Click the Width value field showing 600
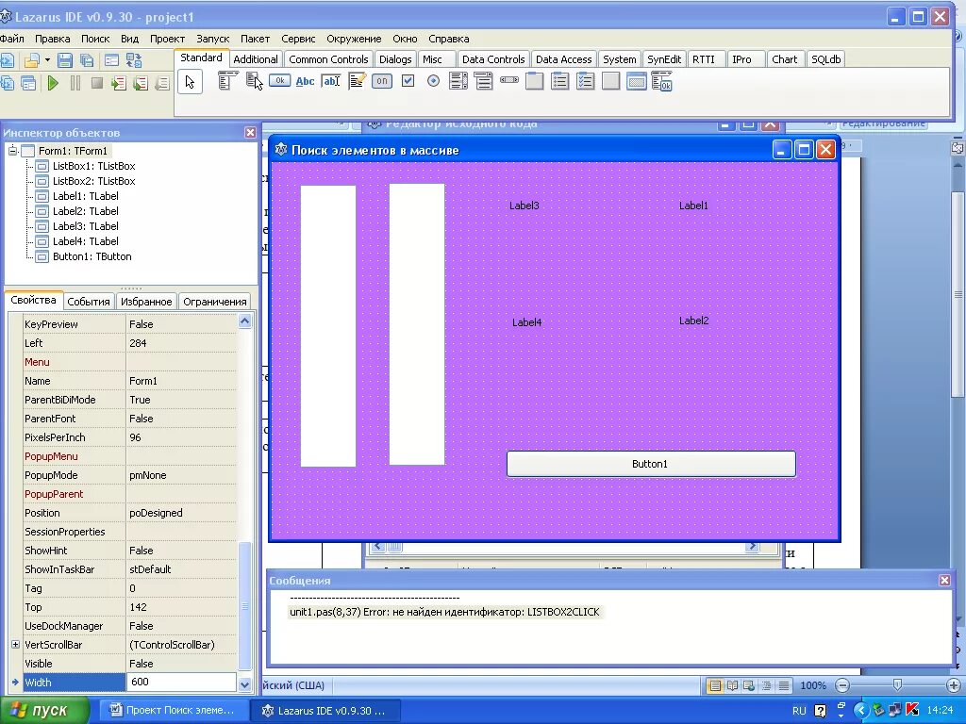 point(181,682)
